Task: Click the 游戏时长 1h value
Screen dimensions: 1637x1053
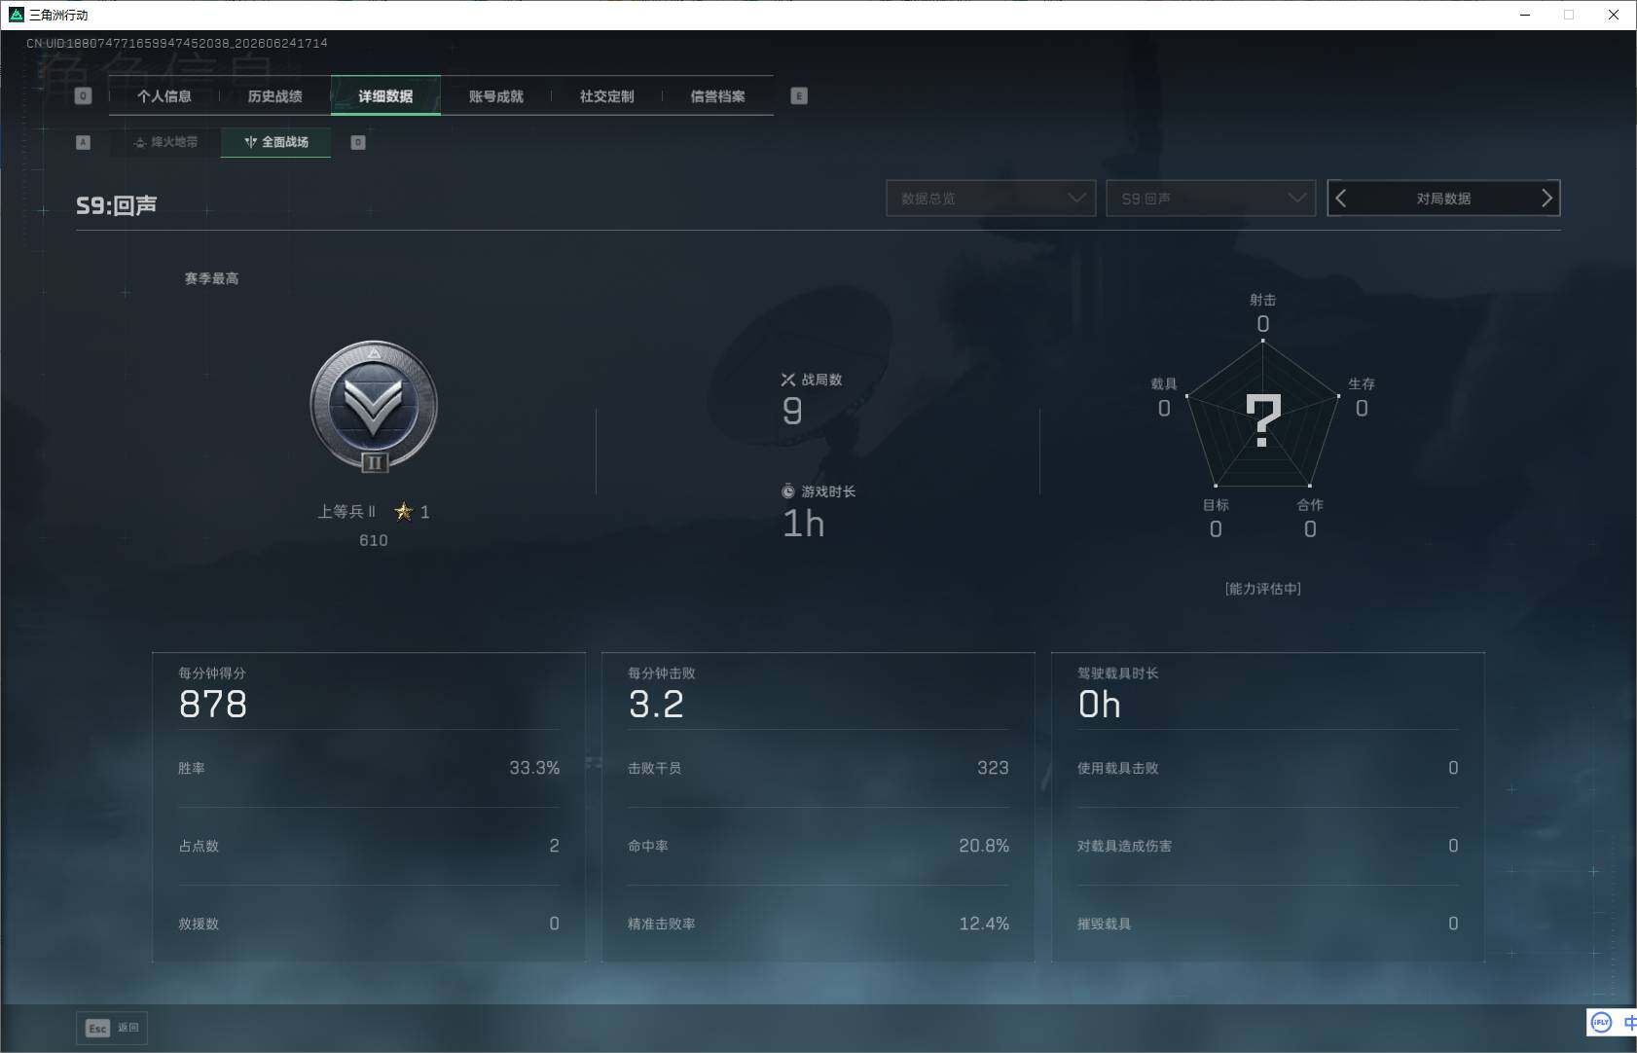Action: tap(804, 524)
